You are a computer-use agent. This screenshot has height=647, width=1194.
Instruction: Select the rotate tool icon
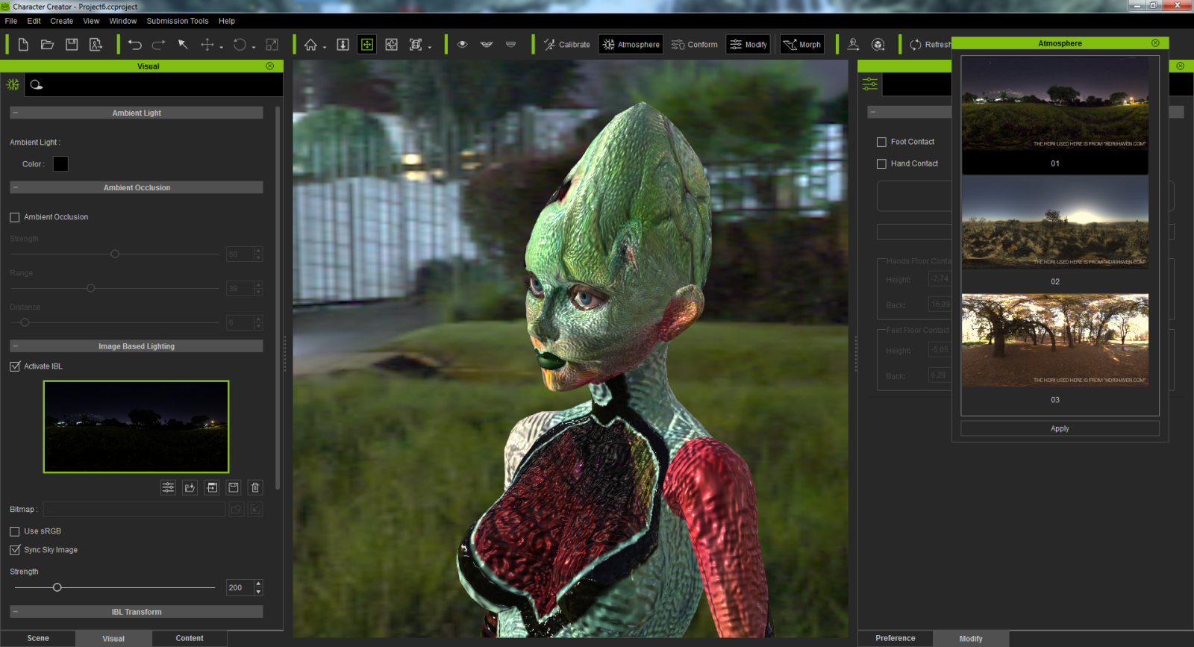tap(240, 45)
